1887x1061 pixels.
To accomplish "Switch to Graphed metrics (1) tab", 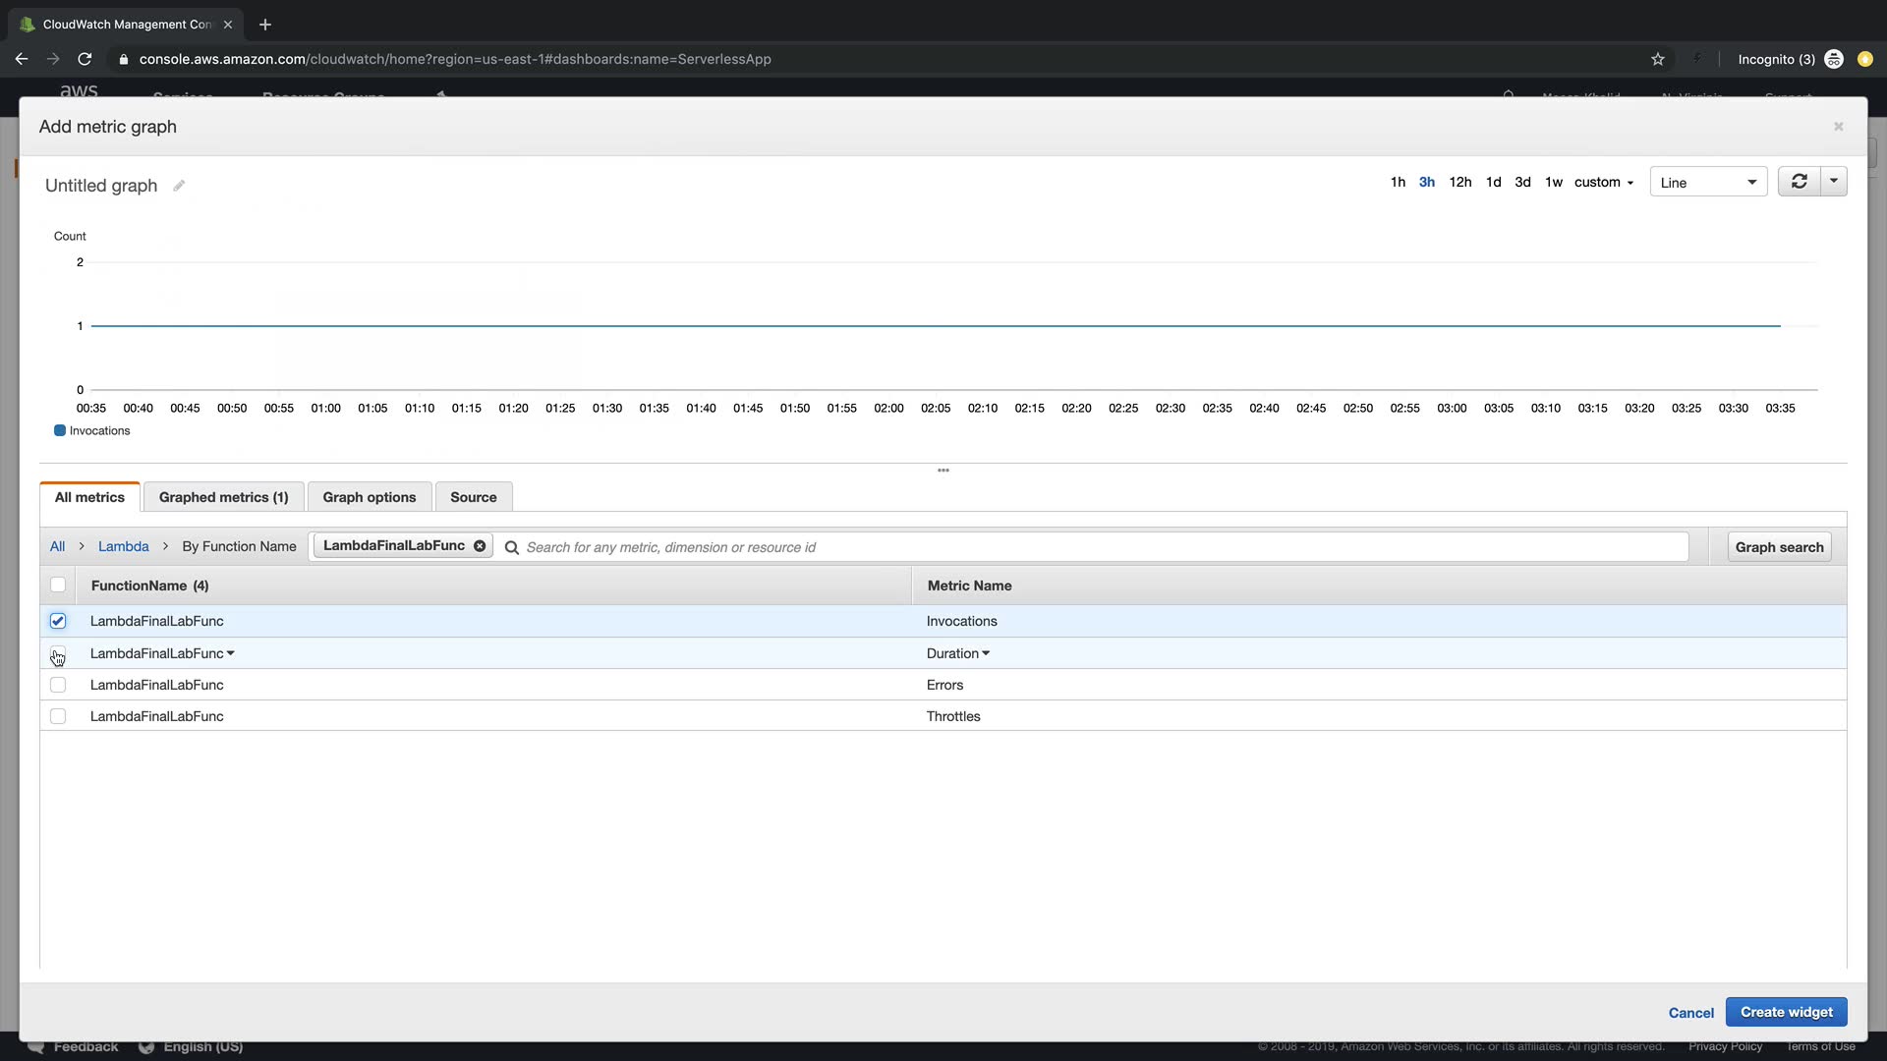I will coord(223,497).
